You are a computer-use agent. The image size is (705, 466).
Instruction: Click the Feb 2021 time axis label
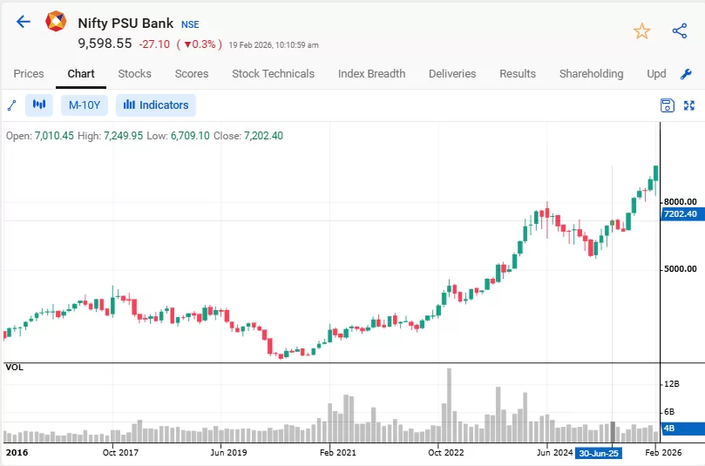click(337, 452)
